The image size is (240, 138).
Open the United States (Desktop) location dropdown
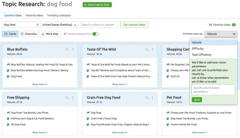tap(59, 25)
